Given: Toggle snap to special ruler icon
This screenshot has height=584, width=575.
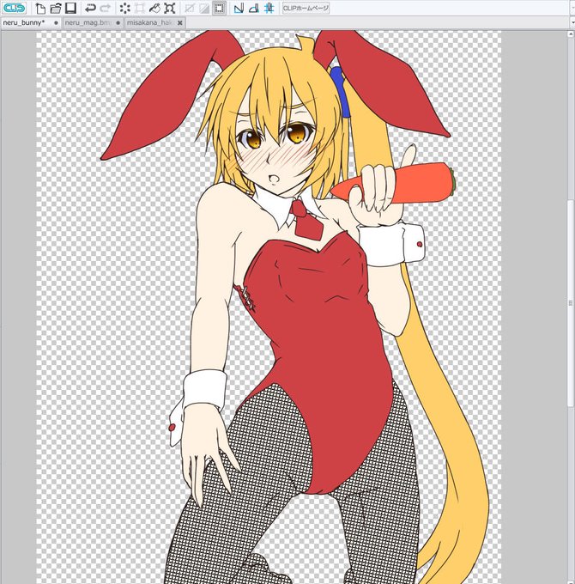Looking at the screenshot, I should tap(254, 9).
